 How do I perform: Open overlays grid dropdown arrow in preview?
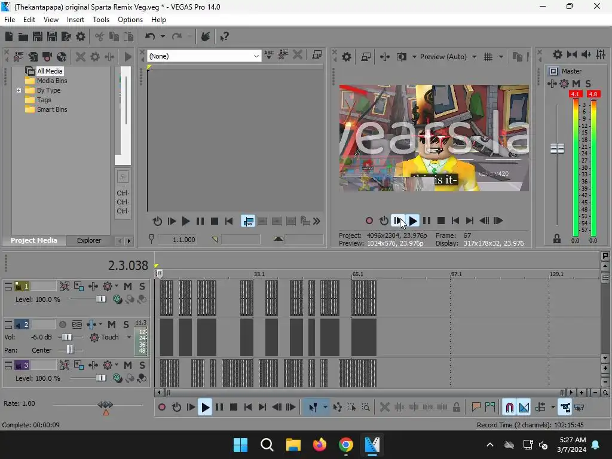[501, 57]
